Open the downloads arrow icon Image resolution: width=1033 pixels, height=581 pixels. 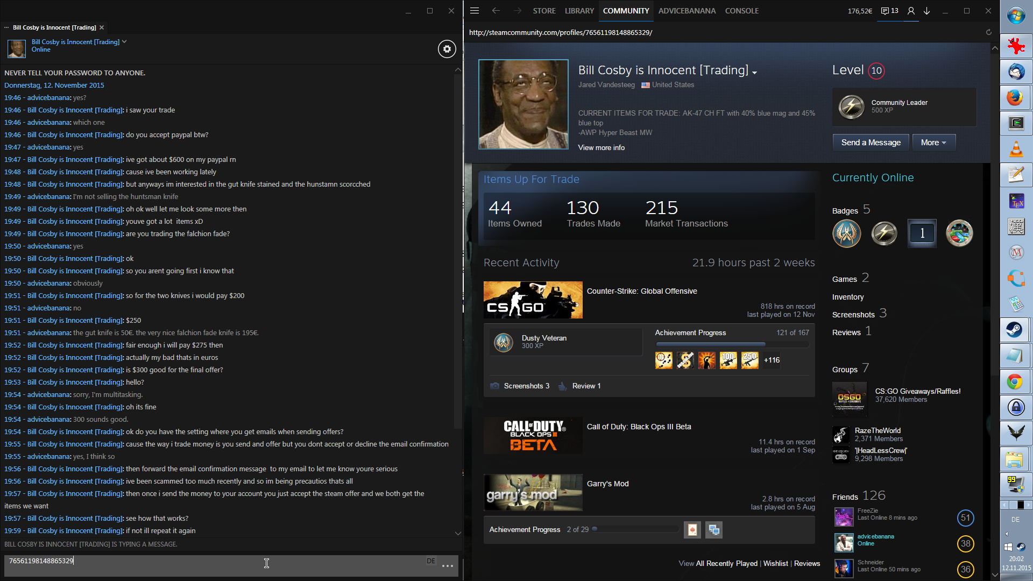(927, 11)
